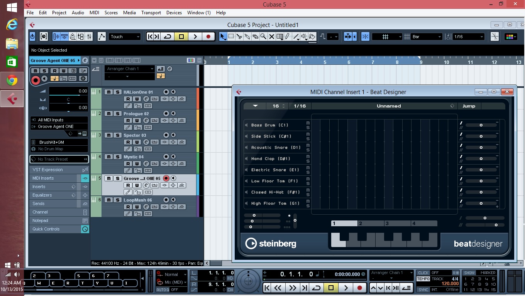Pick the Split scissors tool

click(x=239, y=37)
